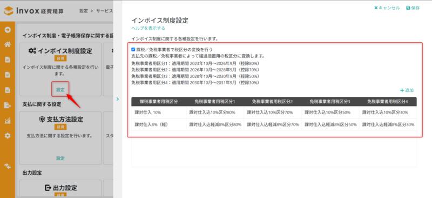Click 設定 in the breadcrumb
The width and height of the screenshot is (432, 198).
84,11
